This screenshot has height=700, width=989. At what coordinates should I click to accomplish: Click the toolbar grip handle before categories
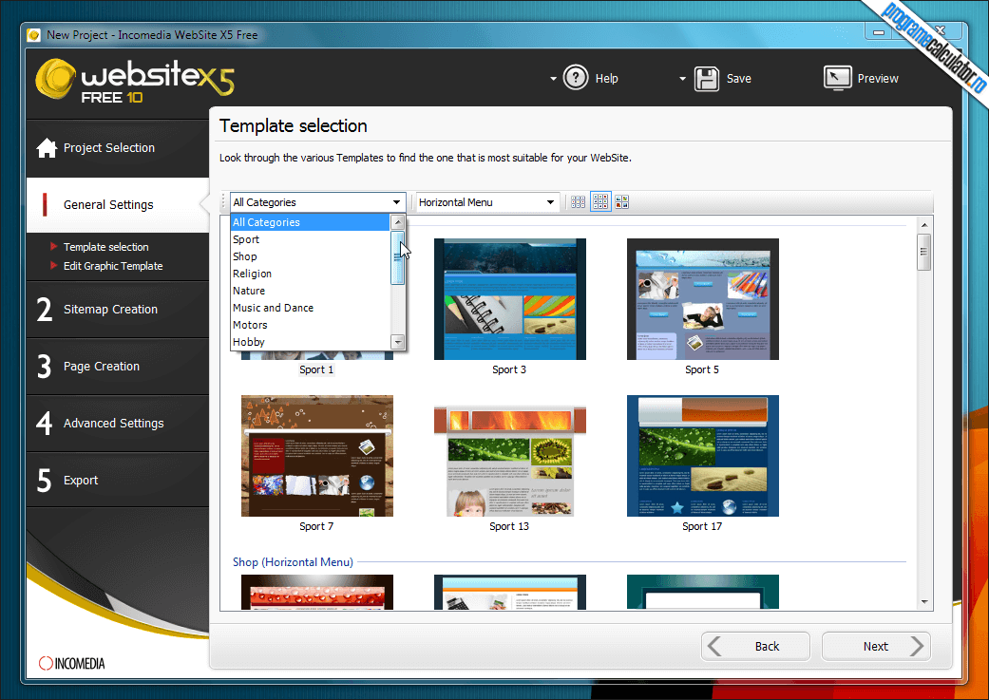pyautogui.click(x=223, y=201)
